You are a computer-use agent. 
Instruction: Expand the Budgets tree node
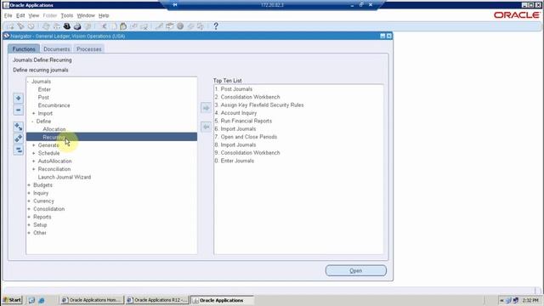coord(29,185)
